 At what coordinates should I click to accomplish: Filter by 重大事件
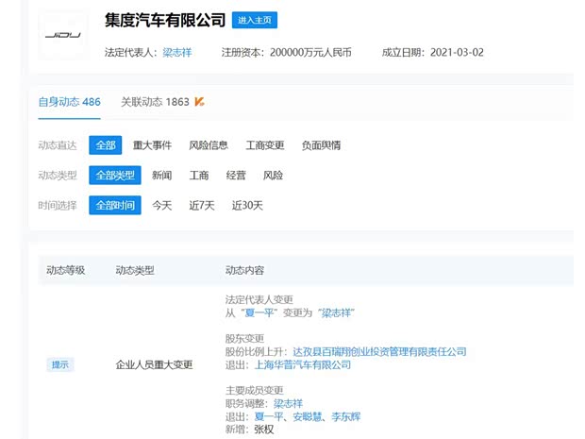151,145
